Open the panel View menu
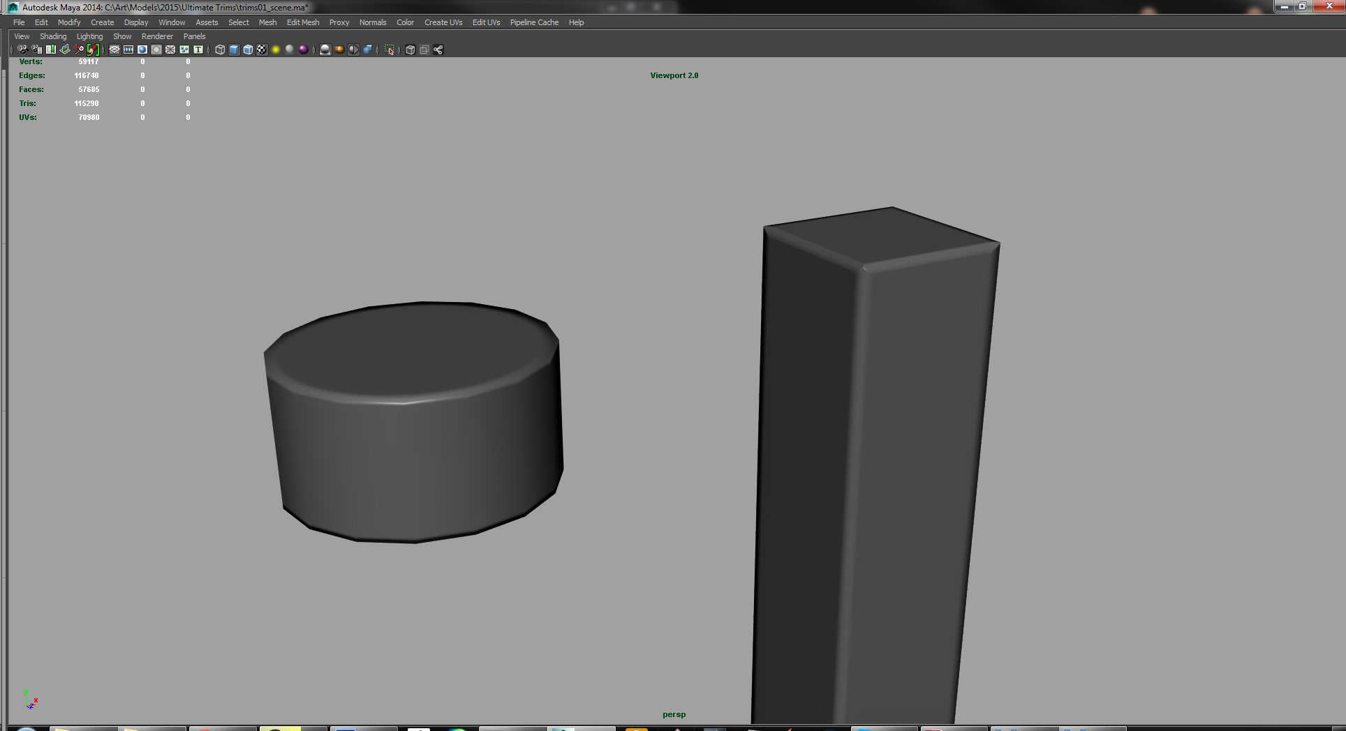Image resolution: width=1346 pixels, height=731 pixels. (22, 36)
